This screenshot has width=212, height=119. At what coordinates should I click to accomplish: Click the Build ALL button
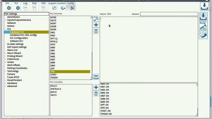pyautogui.click(x=203, y=26)
